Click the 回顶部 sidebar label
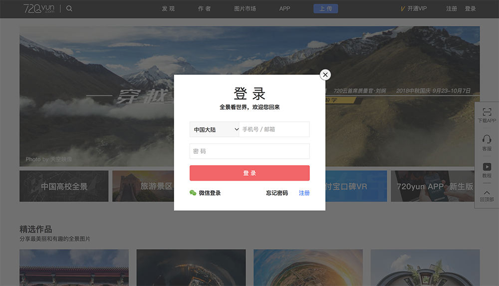The image size is (499, 286). [487, 199]
